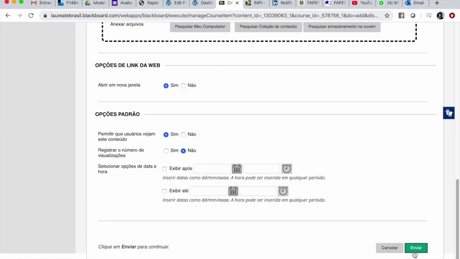460x259 pixels.
Task: Click Pesquisar armazenamento na nuvem button
Action: tap(342, 27)
